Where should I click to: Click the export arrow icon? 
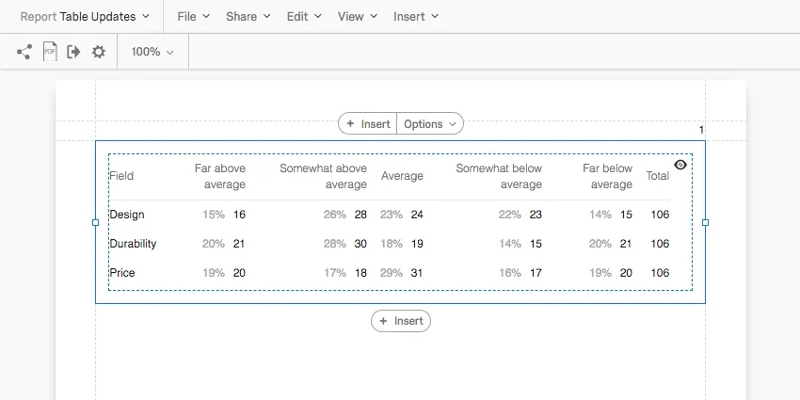pos(74,52)
